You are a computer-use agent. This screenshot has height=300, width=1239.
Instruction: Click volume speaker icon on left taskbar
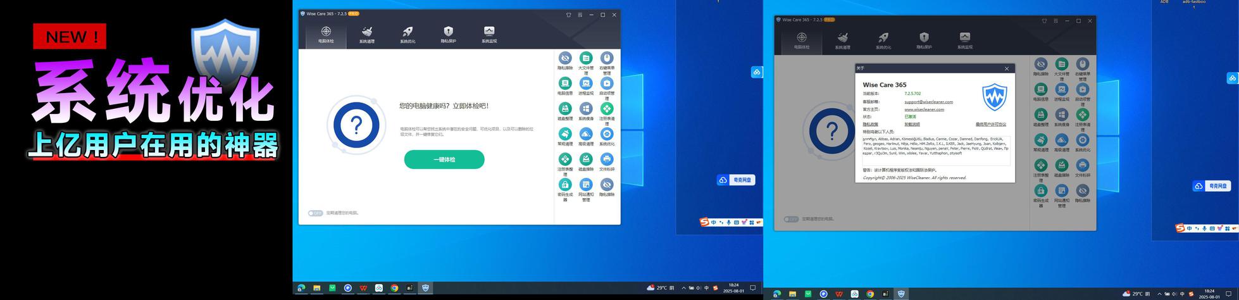pyautogui.click(x=699, y=288)
